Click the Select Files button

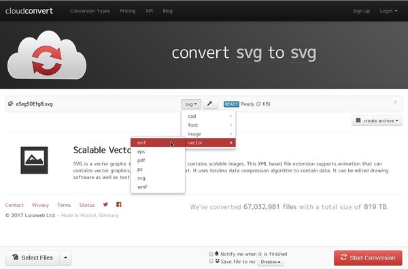click(33, 258)
